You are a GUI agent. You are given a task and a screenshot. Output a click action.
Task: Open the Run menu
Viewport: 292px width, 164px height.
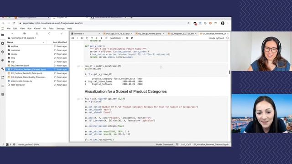point(29,29)
